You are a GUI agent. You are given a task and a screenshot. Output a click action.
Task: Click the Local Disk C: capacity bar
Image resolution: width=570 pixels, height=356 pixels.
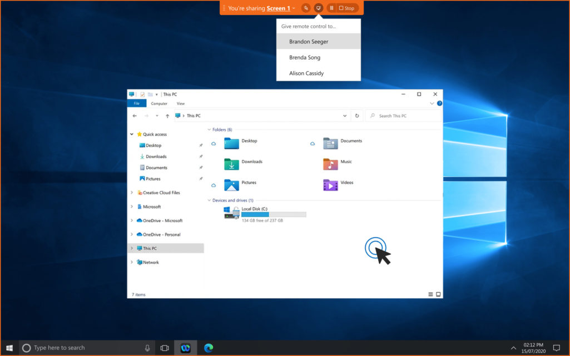coord(272,214)
